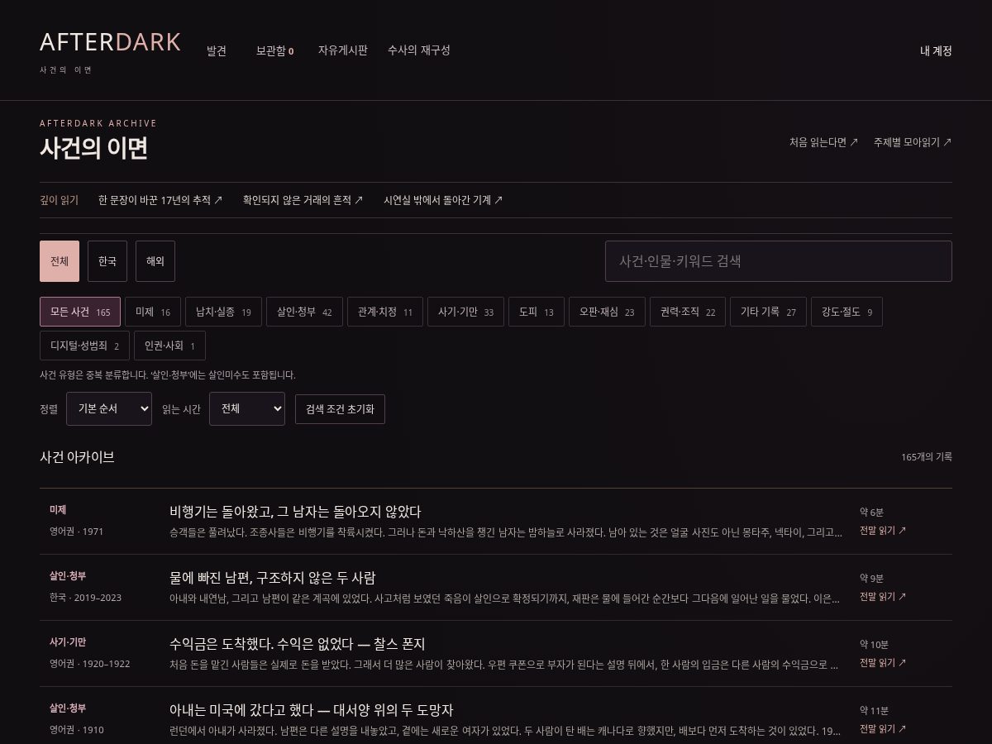Screen dimensions: 992x744
Task: Open the 발견 nav menu
Action: pyautogui.click(x=217, y=50)
